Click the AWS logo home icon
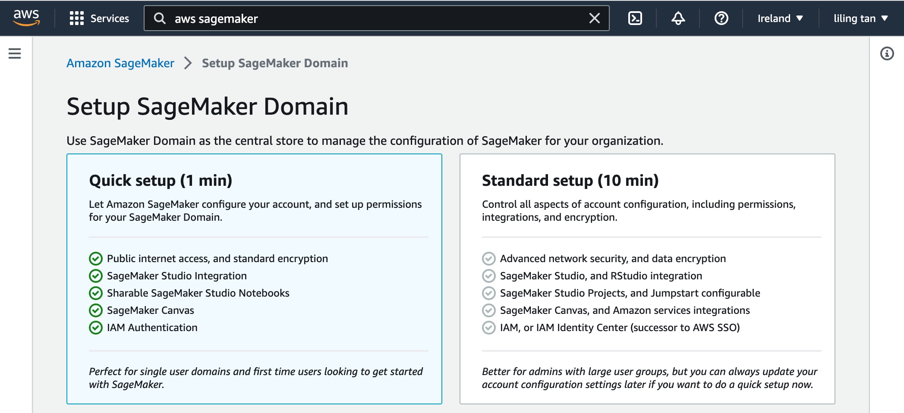 [26, 18]
